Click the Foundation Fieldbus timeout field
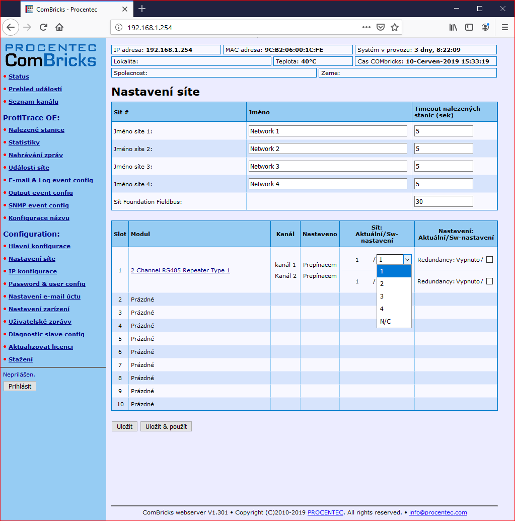The height and width of the screenshot is (521, 515). point(444,201)
